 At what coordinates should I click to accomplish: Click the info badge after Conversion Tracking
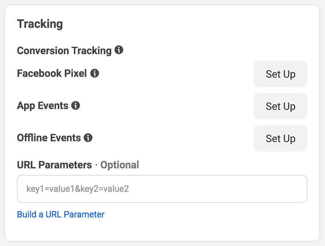119,50
